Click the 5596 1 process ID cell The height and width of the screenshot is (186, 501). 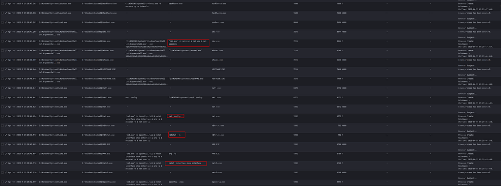pyautogui.click(x=340, y=182)
